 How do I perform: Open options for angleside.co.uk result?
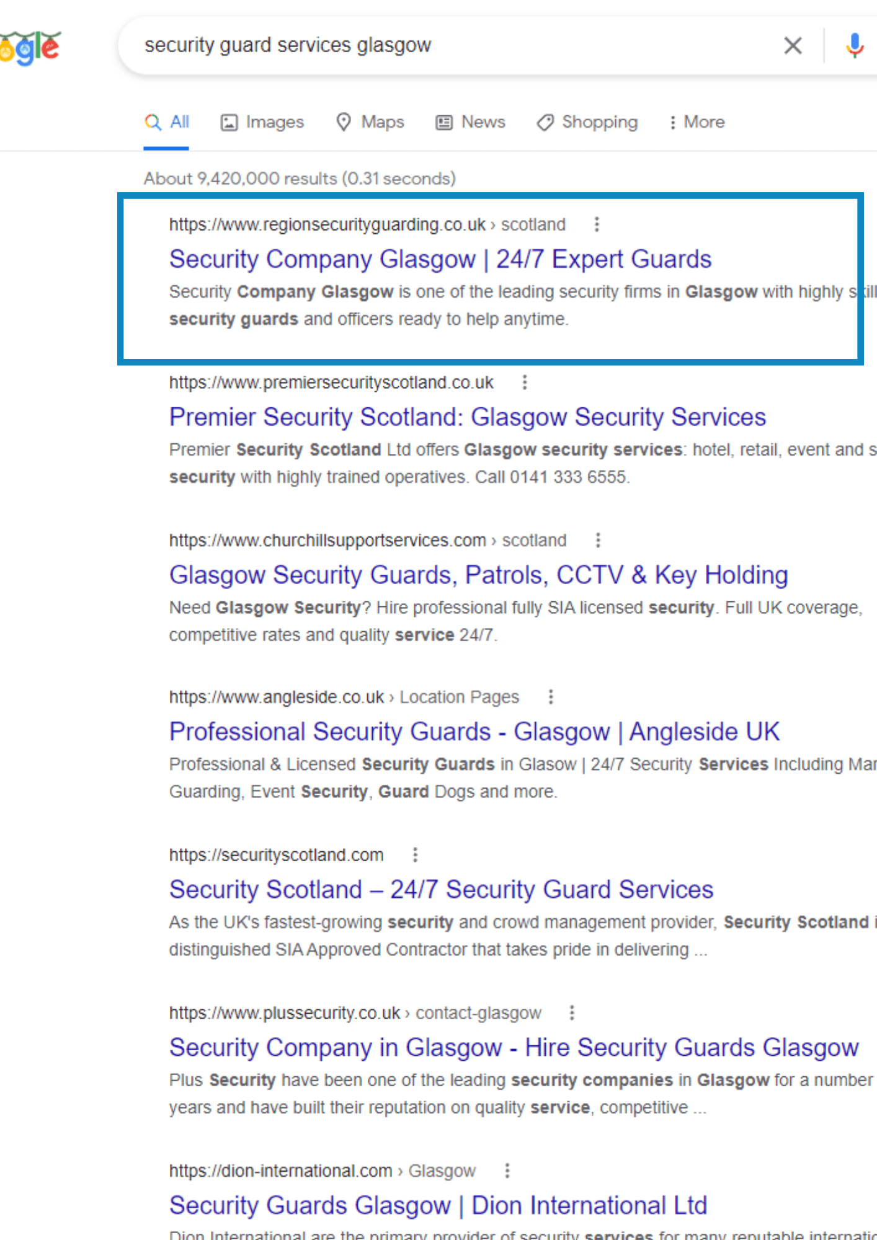551,697
